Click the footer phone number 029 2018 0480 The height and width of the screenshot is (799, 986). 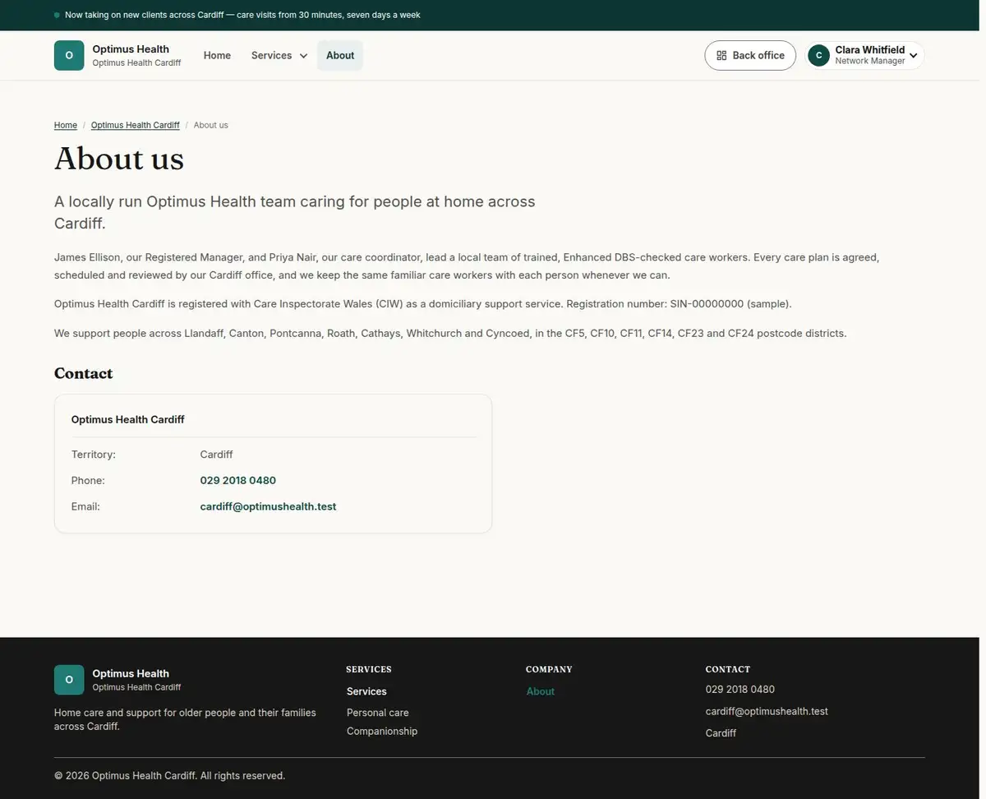(740, 689)
